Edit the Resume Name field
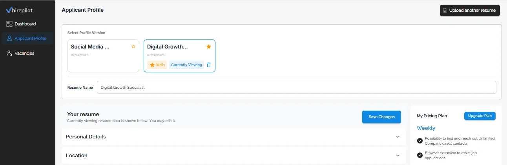 click(x=296, y=88)
